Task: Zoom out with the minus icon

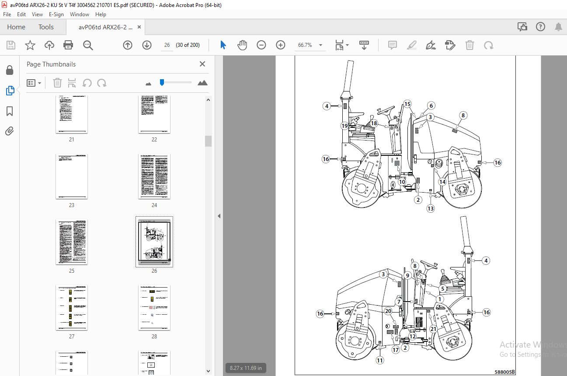Action: coord(261,45)
